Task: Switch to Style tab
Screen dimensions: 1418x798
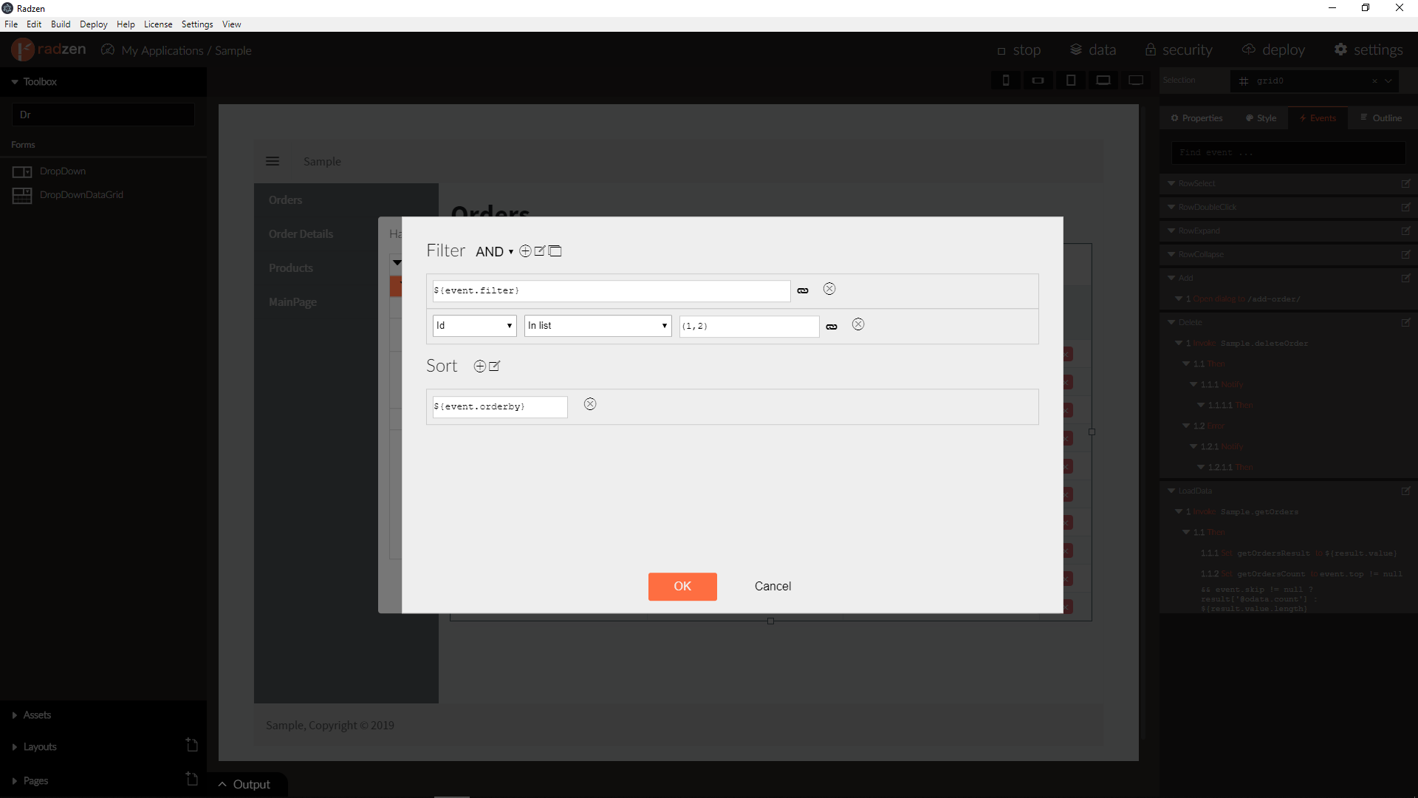Action: coord(1261,118)
